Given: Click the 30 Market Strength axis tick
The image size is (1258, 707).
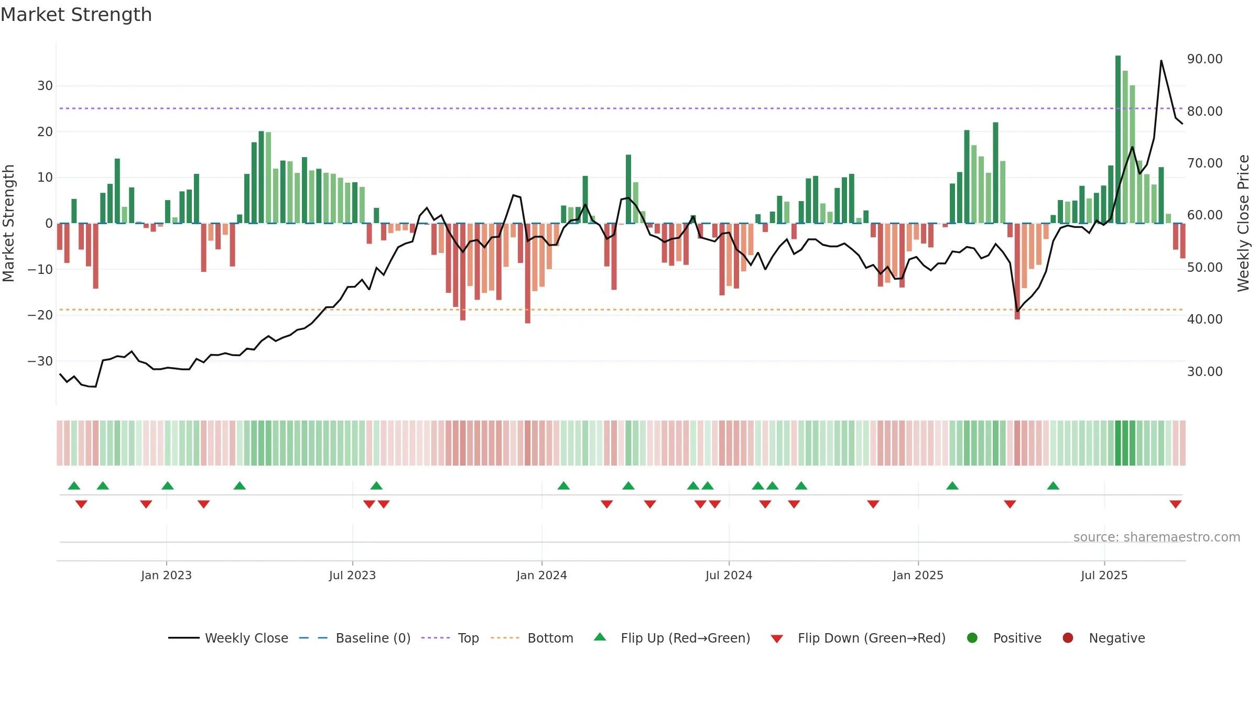Looking at the screenshot, I should pyautogui.click(x=45, y=85).
